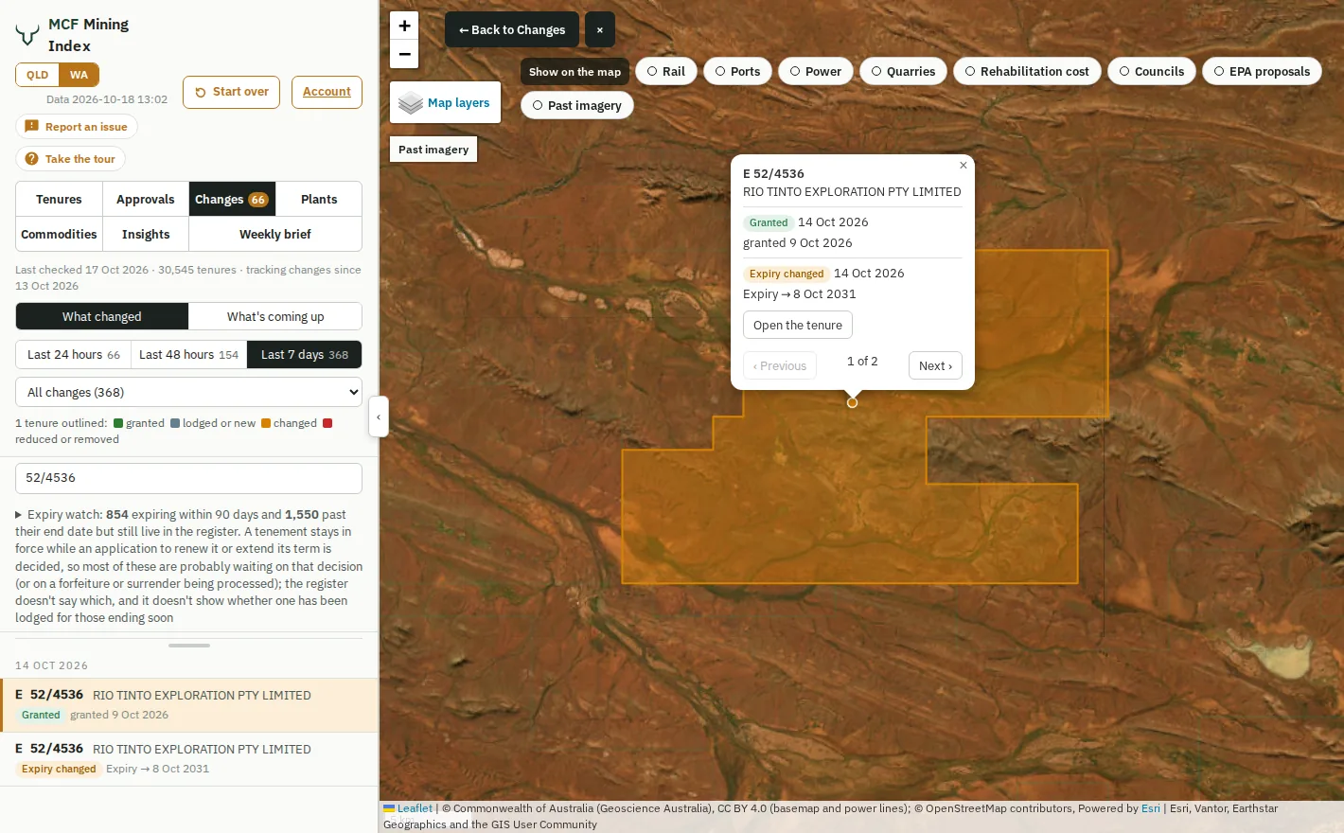This screenshot has height=833, width=1344.
Task: Enable the Past imagery chip
Action: [x=577, y=105]
